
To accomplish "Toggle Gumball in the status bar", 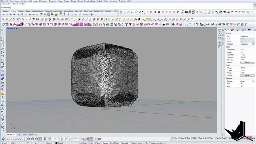I will tap(124, 143).
